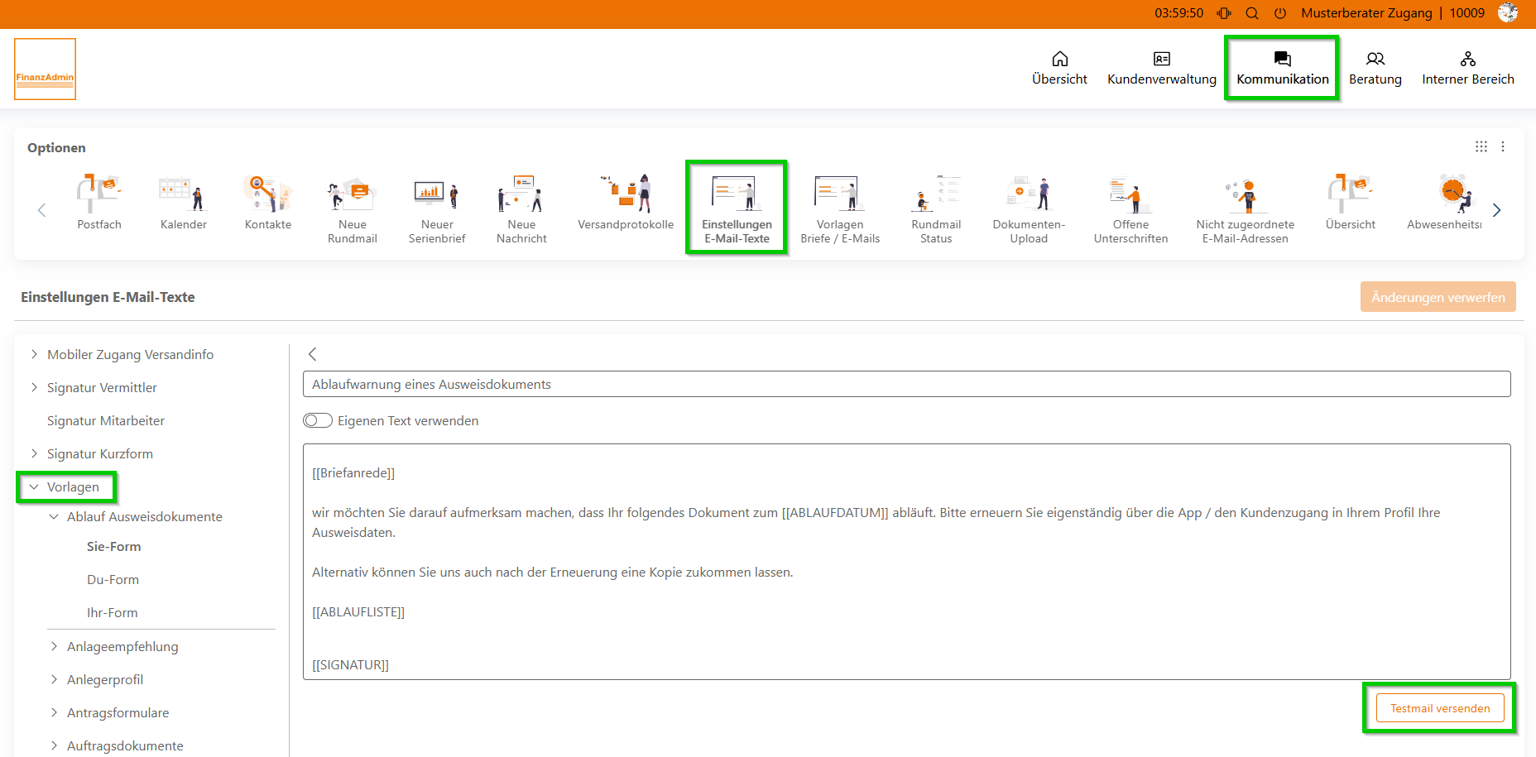
Task: Click Änderungen verwerfen button
Action: click(x=1438, y=297)
